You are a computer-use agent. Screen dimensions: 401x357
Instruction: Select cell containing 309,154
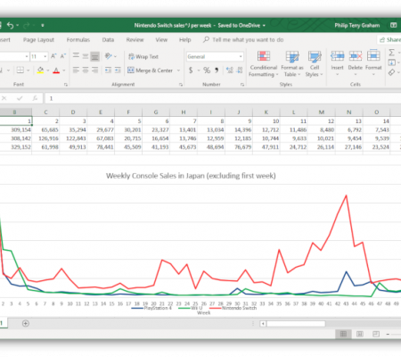point(16,129)
